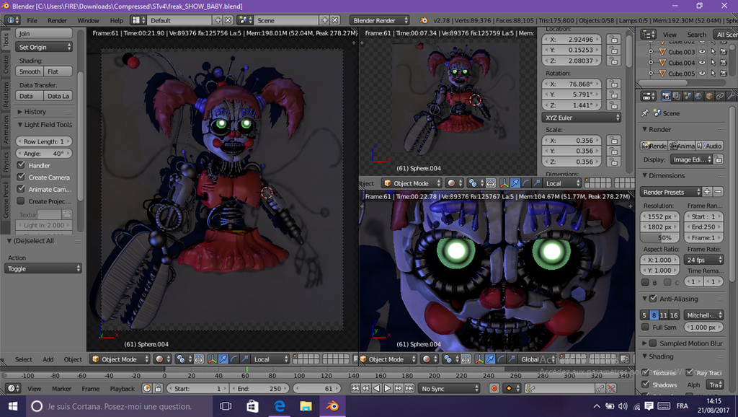Uncheck the Create Camera checkbox
This screenshot has height=417, width=738.
(x=21, y=177)
